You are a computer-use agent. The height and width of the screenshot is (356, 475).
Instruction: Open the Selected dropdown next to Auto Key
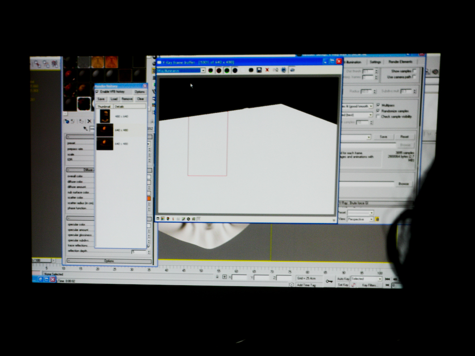click(x=366, y=279)
